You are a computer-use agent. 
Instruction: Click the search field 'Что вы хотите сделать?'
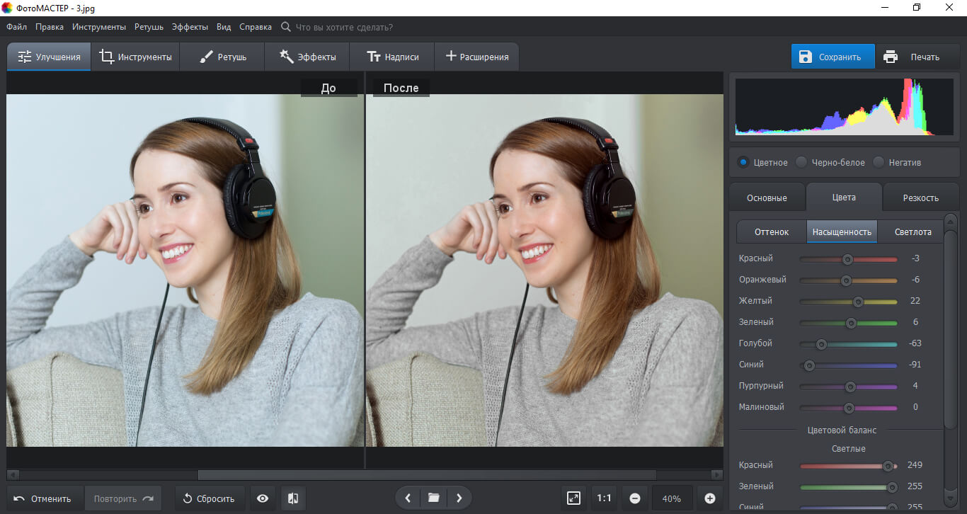pyautogui.click(x=343, y=27)
